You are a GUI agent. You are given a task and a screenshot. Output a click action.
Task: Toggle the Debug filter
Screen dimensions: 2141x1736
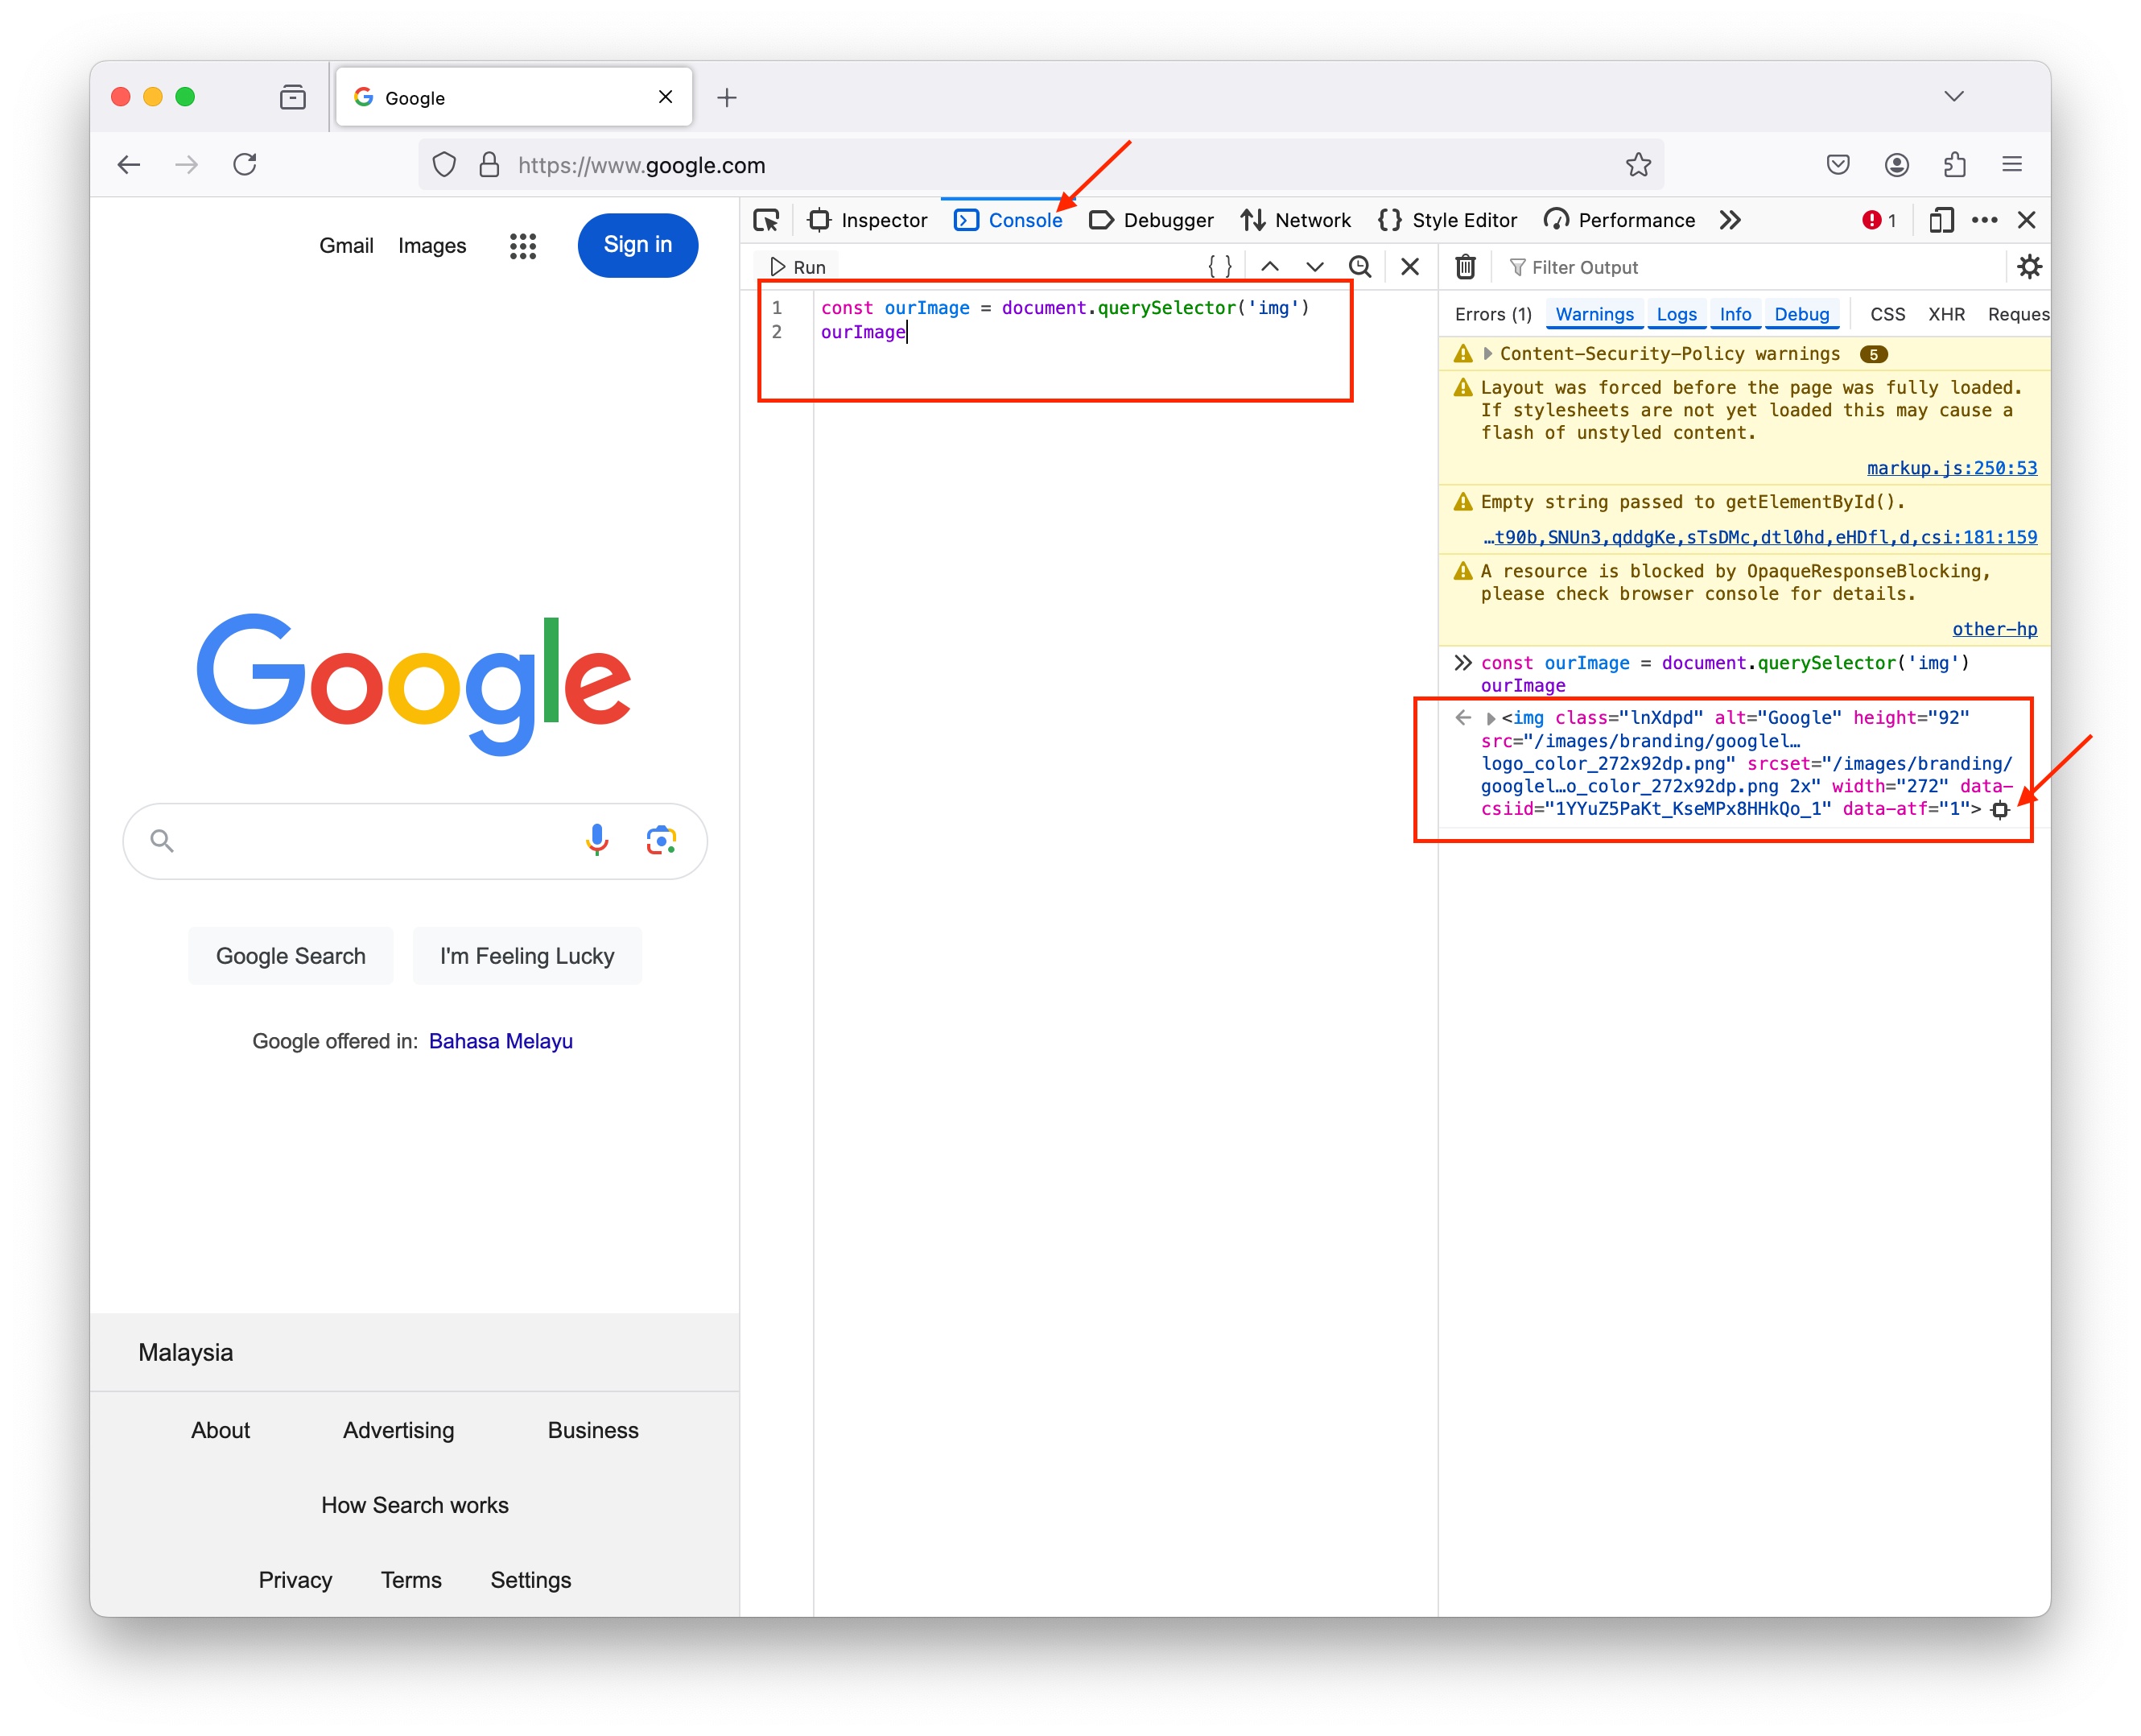coord(1801,314)
